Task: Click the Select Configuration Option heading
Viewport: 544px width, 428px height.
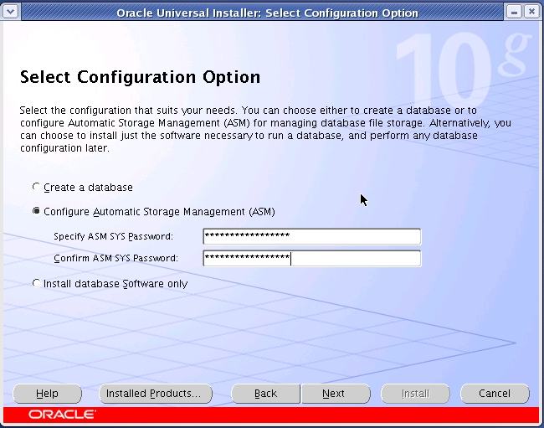Action: click(140, 77)
